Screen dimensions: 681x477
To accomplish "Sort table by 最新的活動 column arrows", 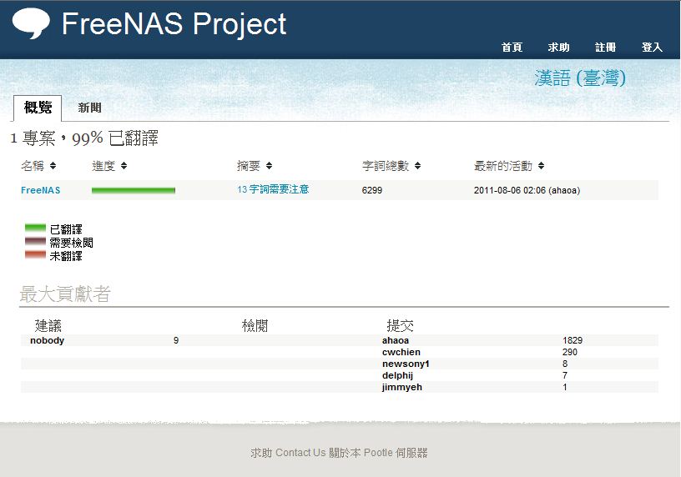I will click(x=541, y=166).
